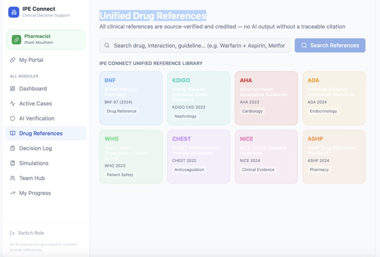Open the Decision Log module
Image resolution: width=380 pixels, height=257 pixels.
coord(46,148)
